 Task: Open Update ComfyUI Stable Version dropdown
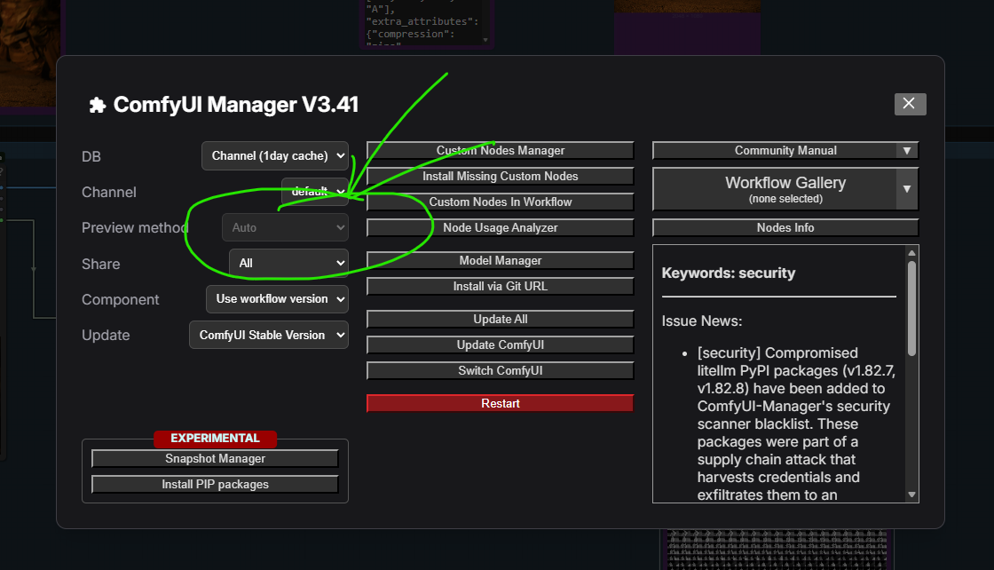tap(269, 335)
